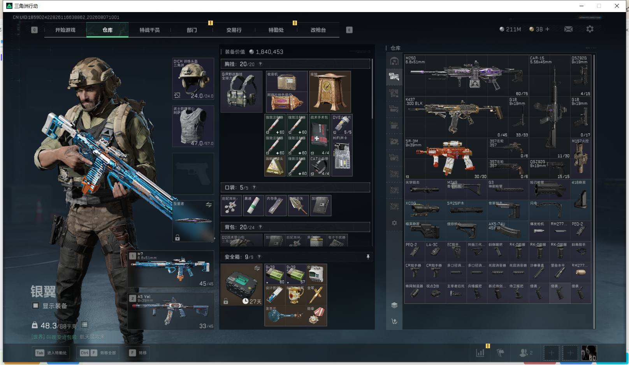Open the 部门 tab
This screenshot has width=629, height=365.
(192, 30)
